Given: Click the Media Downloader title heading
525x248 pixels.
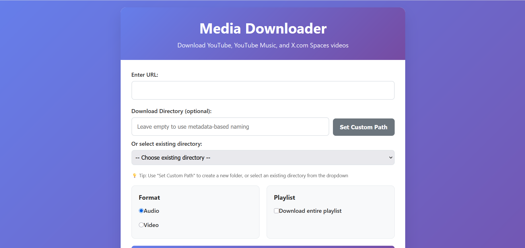Looking at the screenshot, I should click(263, 29).
